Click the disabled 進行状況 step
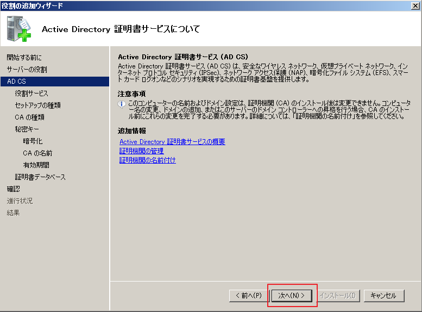 tap(20, 201)
